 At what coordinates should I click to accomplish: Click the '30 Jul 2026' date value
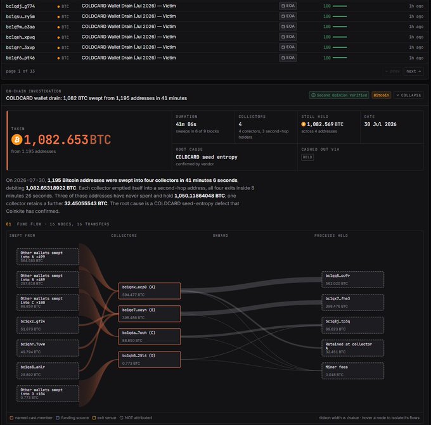380,124
